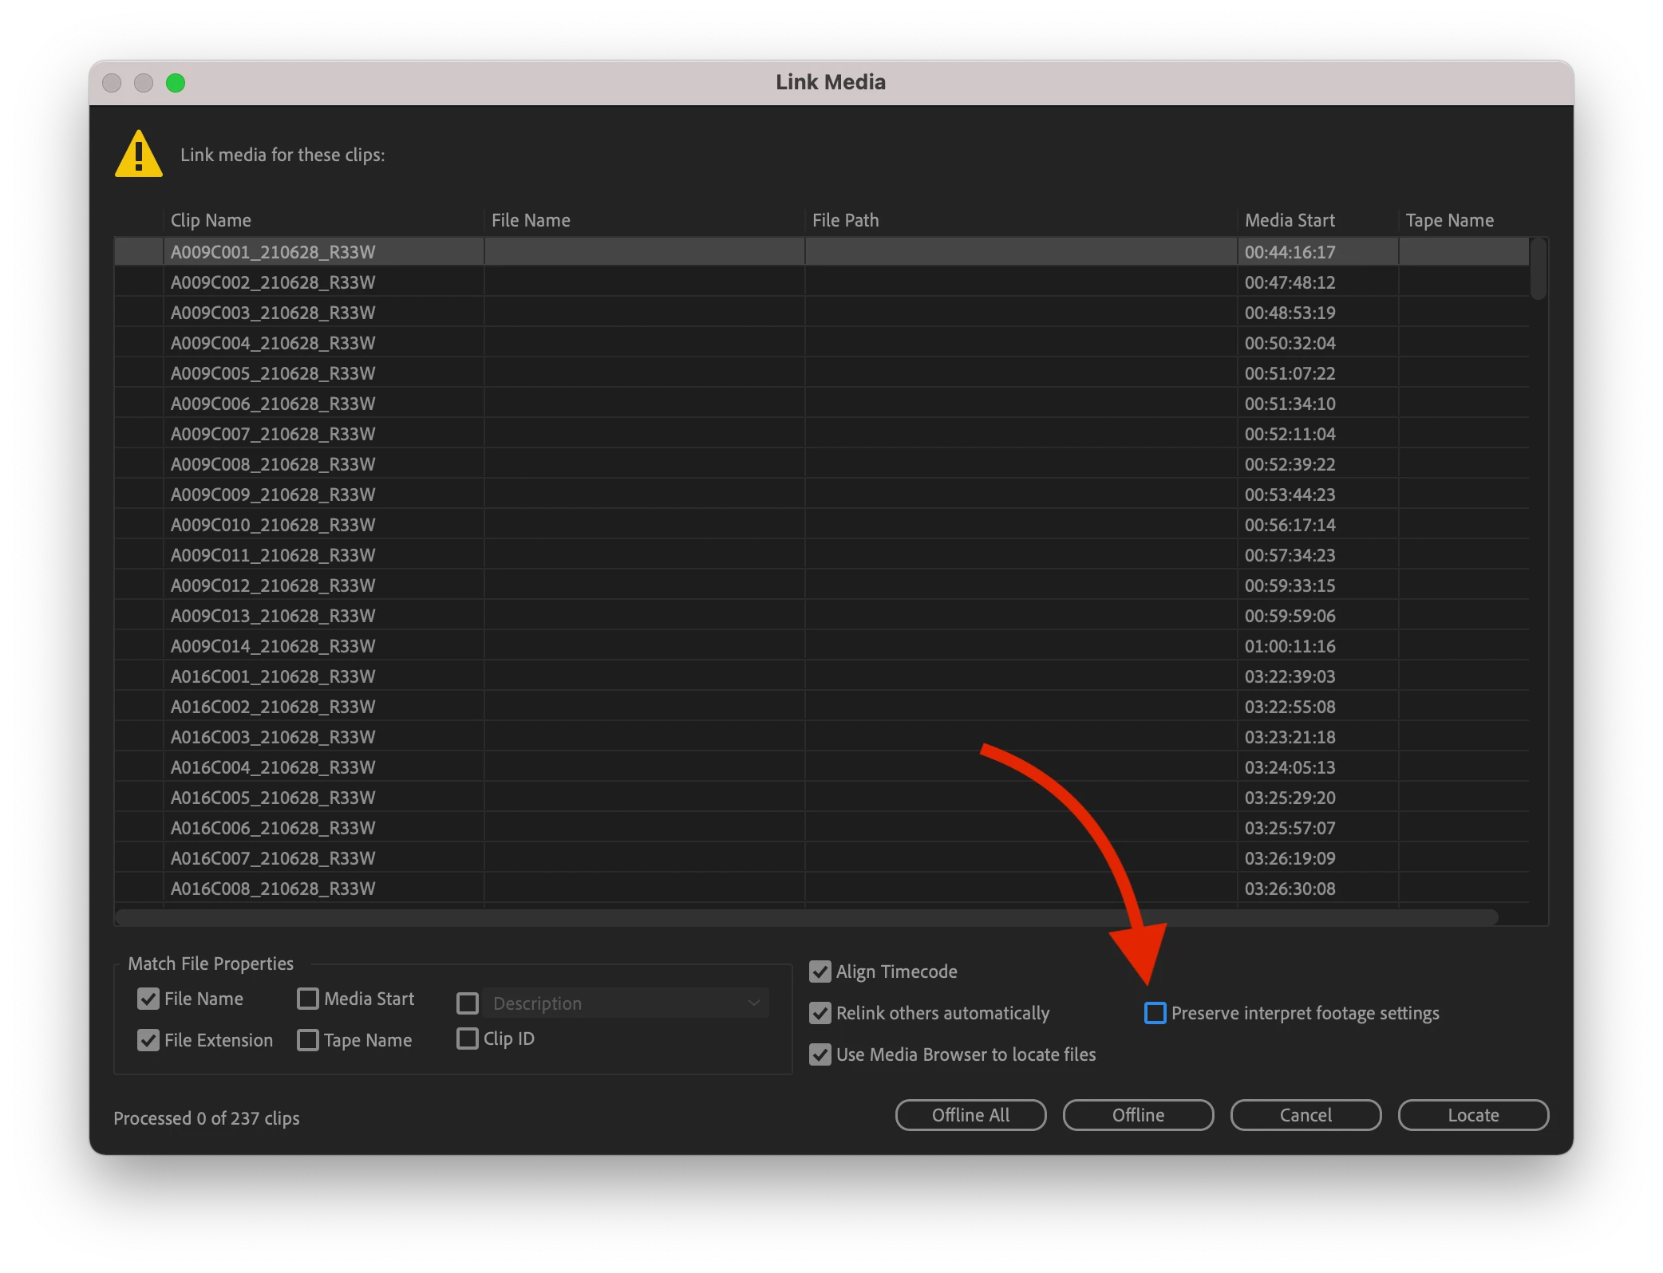Screen dimensions: 1663x1273
Task: Toggle Relink others automatically checkbox
Action: pos(820,1013)
